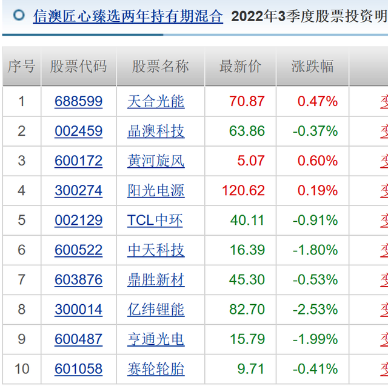388x386 pixels.
Task: Open 黄河旋风 stock name link
Action: (156, 161)
